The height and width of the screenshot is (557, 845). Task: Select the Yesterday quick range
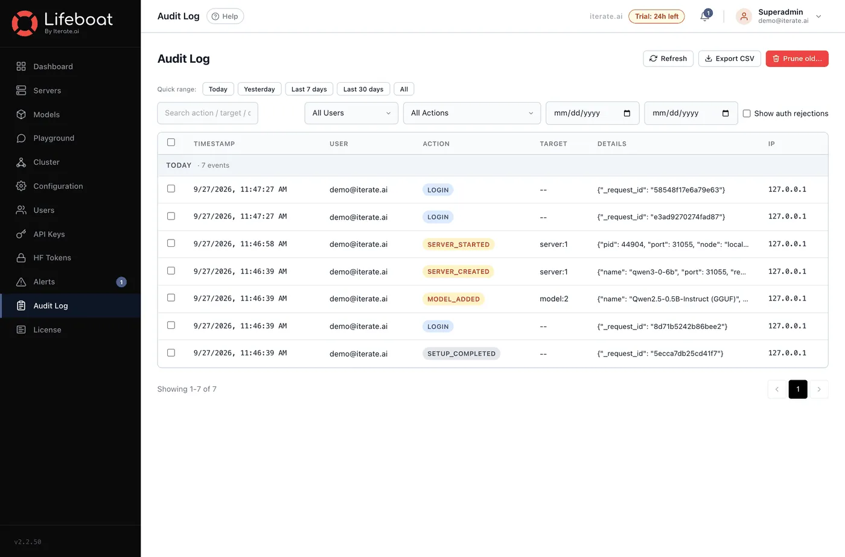260,89
